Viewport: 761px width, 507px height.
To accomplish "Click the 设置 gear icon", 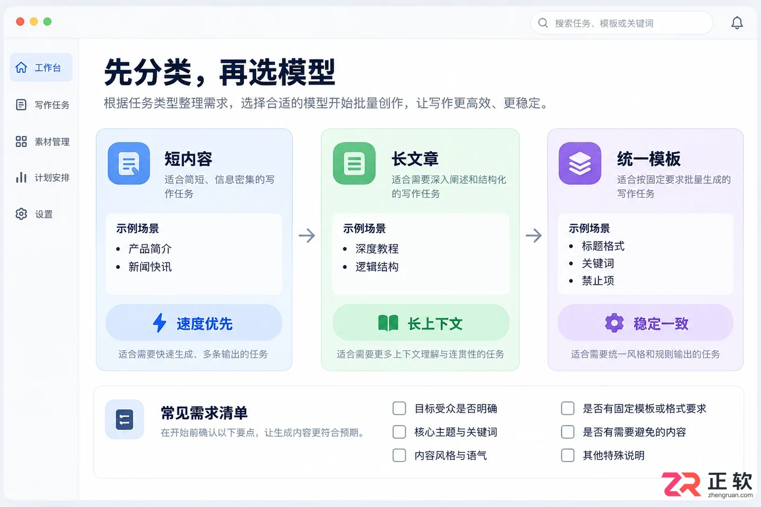I will [x=21, y=214].
